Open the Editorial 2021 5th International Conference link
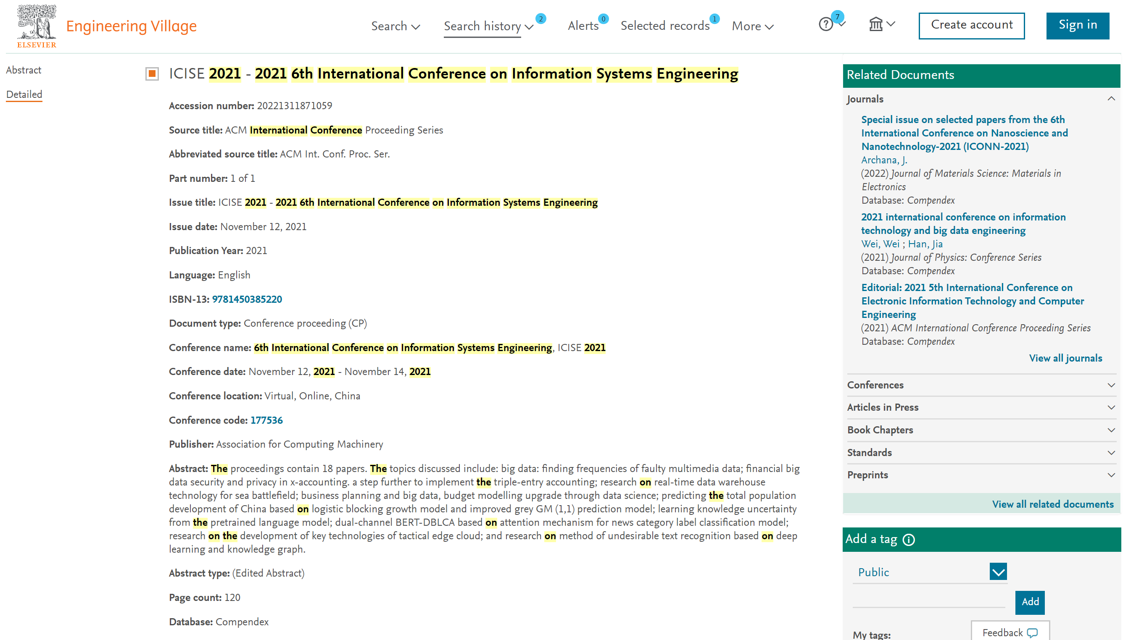This screenshot has height=640, width=1123. pyautogui.click(x=972, y=301)
